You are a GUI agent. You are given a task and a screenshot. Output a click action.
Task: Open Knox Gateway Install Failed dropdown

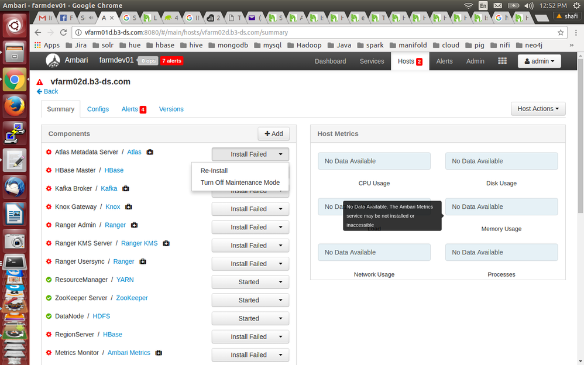(x=250, y=209)
